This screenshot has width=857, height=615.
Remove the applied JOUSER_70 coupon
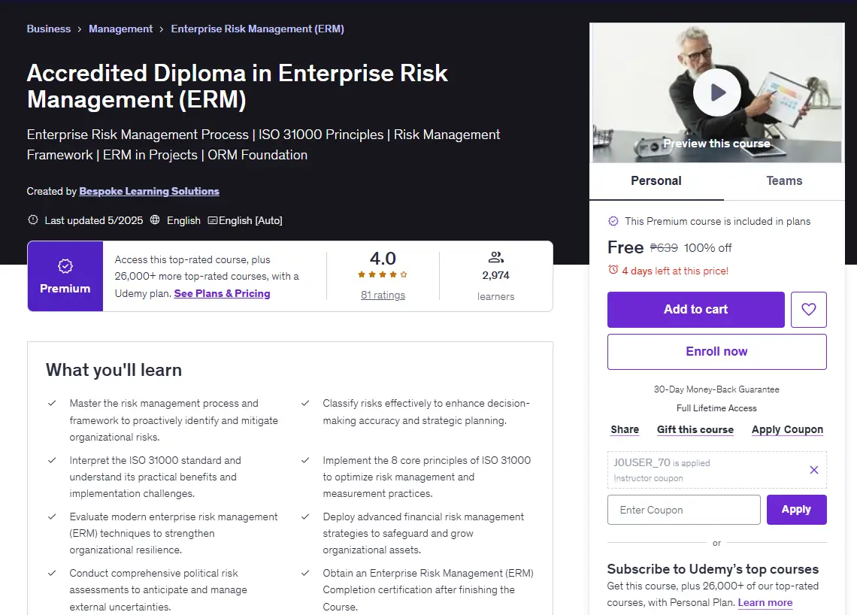[814, 470]
